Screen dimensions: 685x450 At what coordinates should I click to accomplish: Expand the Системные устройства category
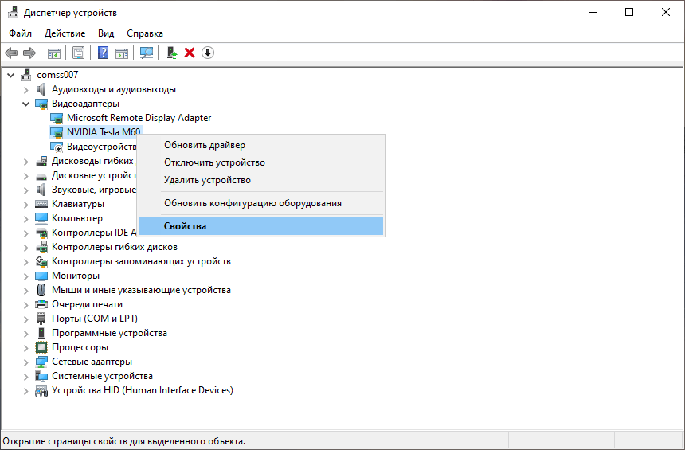[25, 376]
